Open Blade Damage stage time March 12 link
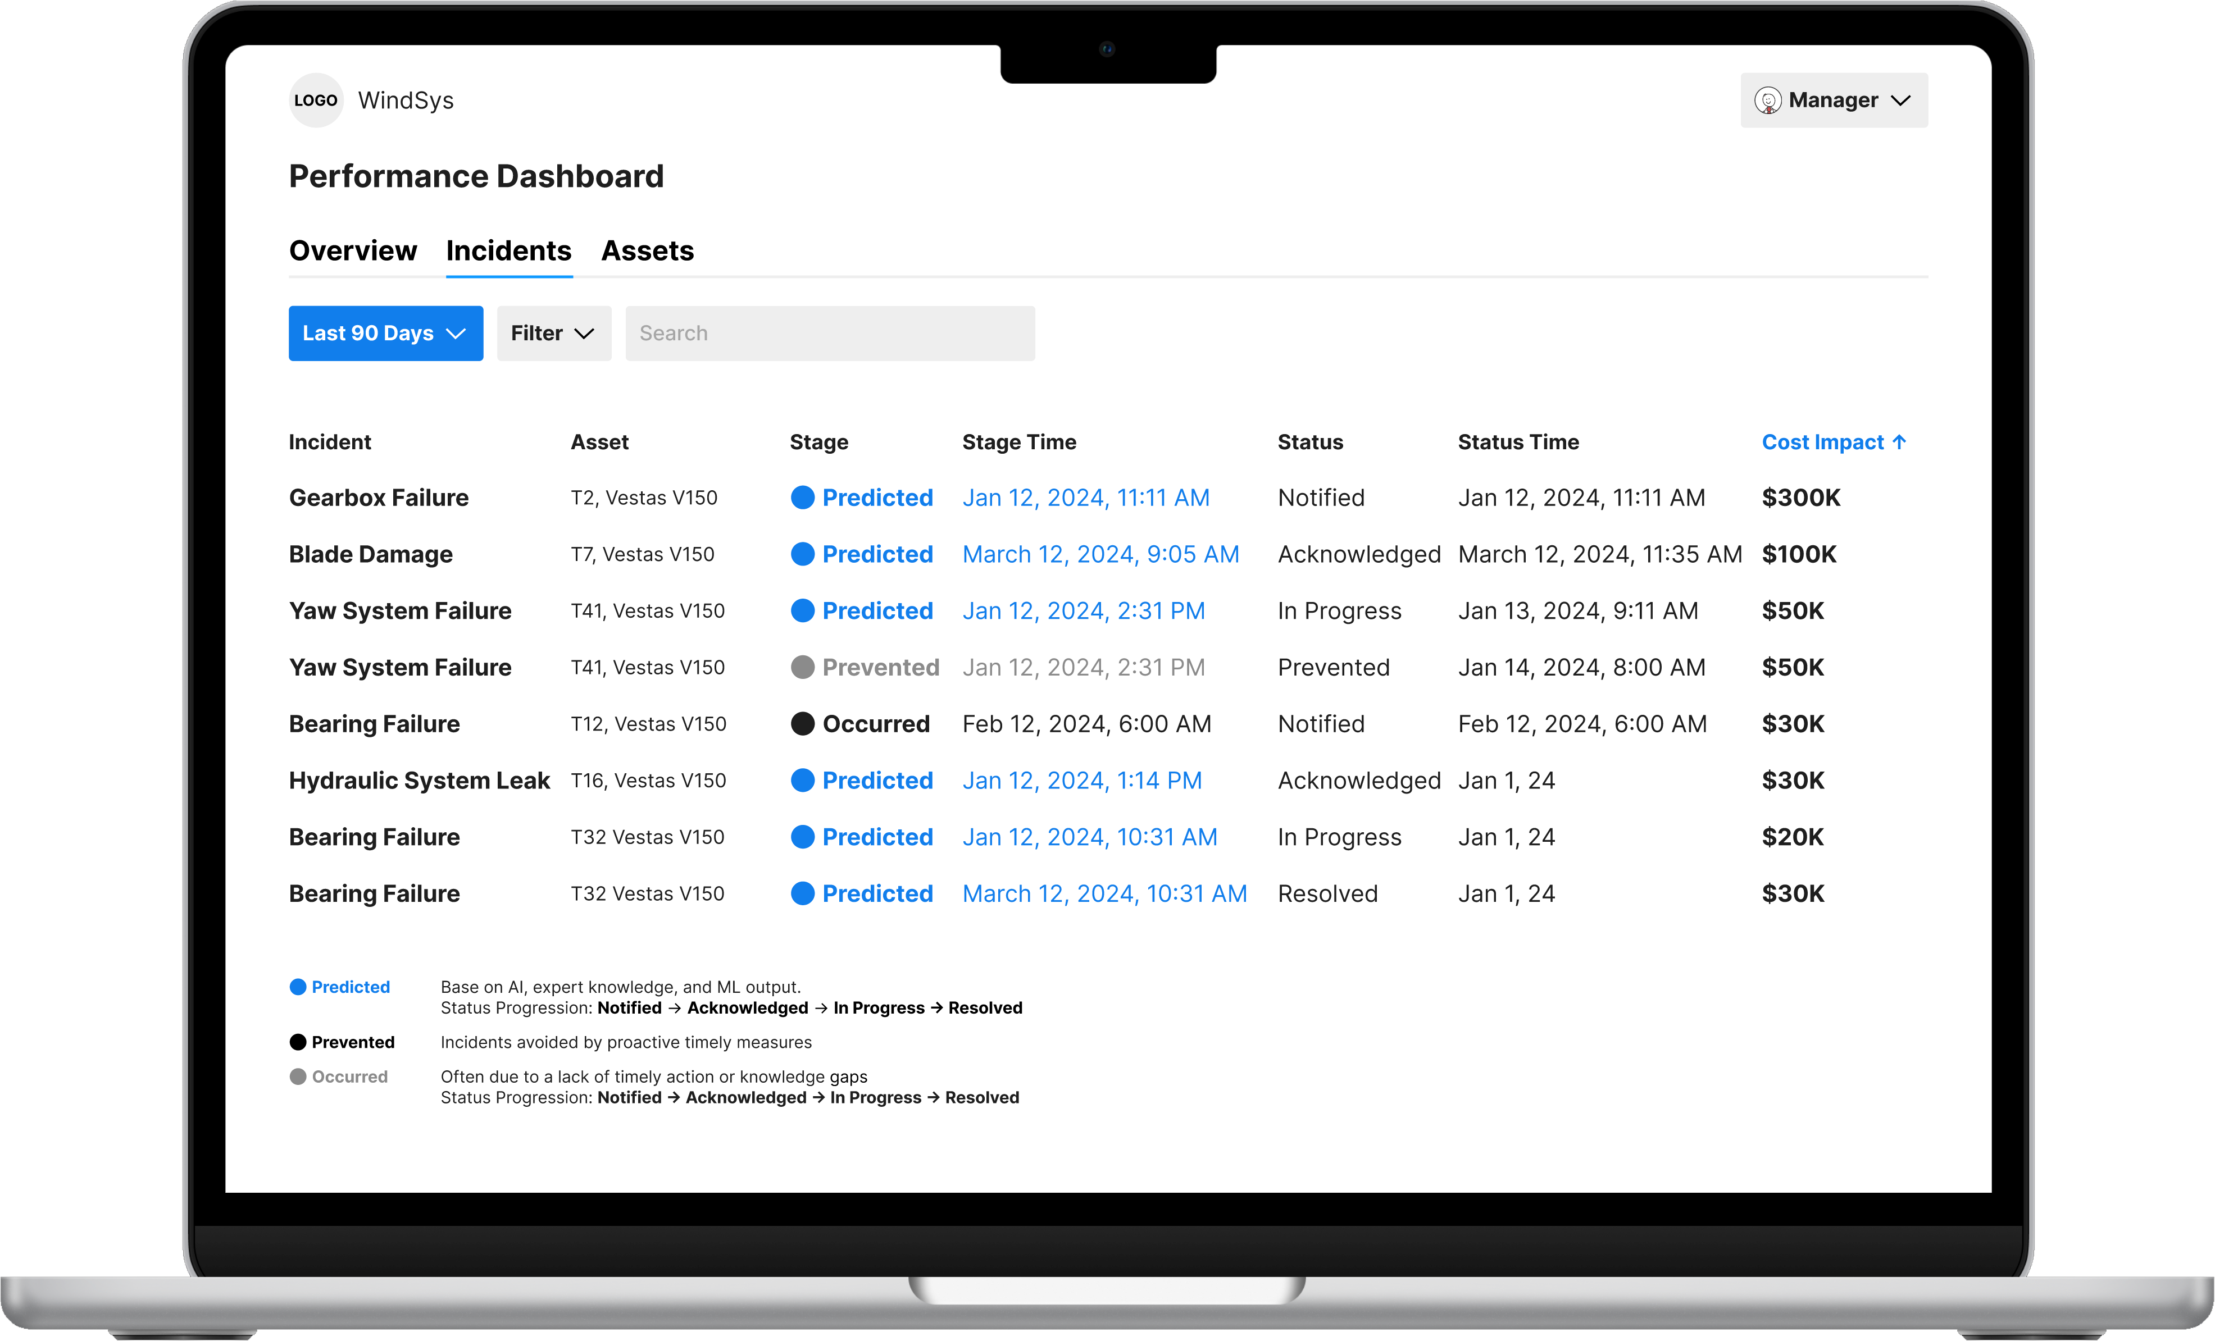 pyautogui.click(x=1100, y=554)
